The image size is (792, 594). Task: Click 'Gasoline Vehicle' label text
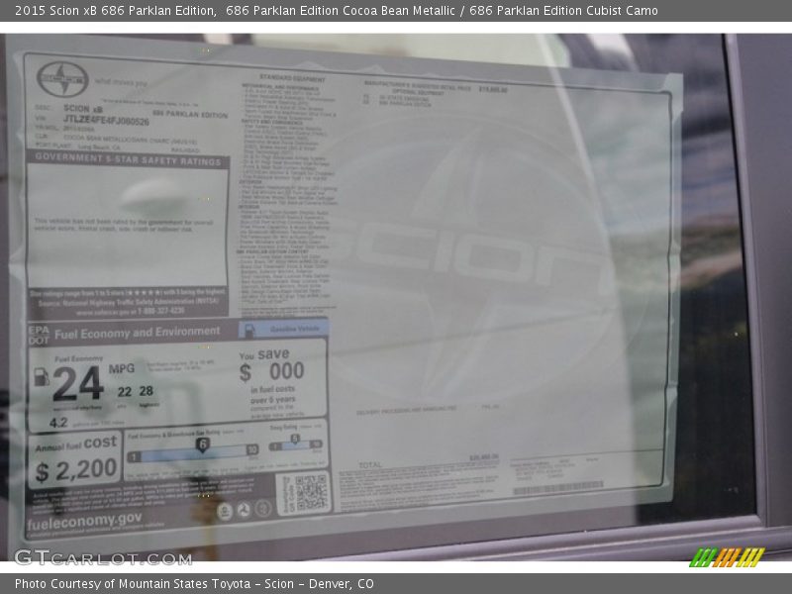295,329
